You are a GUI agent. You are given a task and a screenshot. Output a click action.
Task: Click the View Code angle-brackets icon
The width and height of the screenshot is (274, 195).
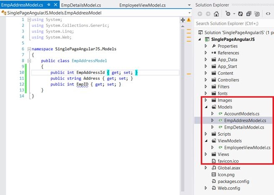coord(268,14)
